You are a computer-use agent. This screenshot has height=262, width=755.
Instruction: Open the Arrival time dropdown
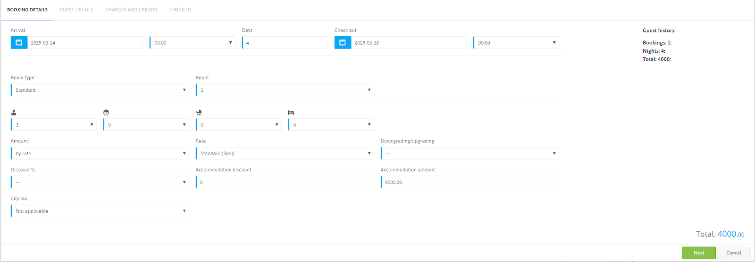click(193, 43)
